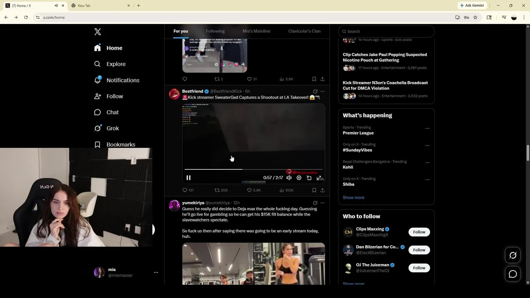Mute the video with the volume icon

289,178
